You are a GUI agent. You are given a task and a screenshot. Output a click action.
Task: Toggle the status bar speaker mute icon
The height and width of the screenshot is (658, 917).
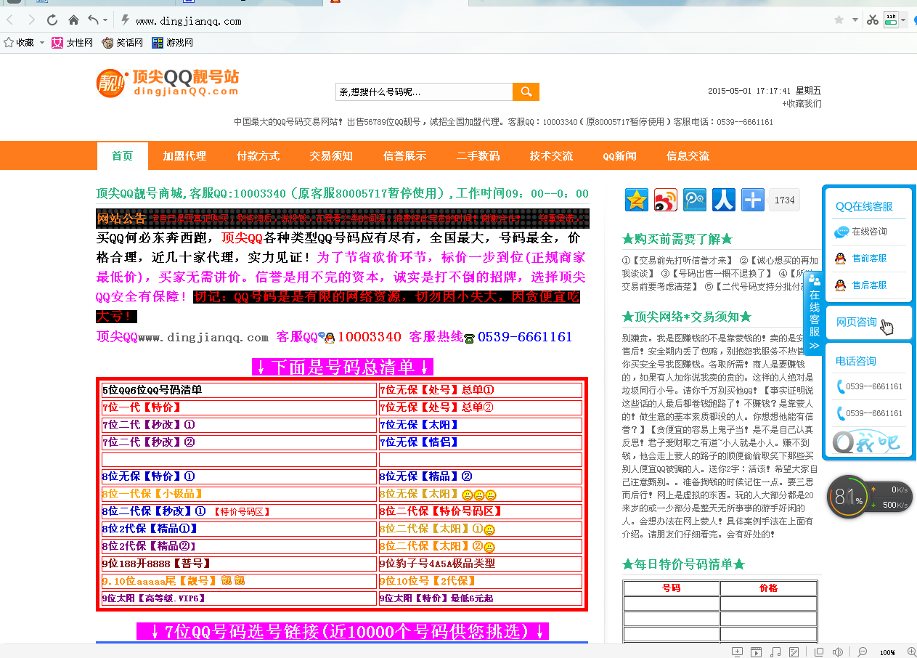[x=838, y=652]
